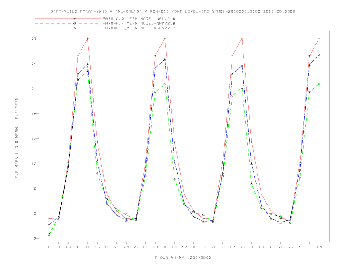Click y-axis tick label 3
Viewport: 348px width, 269px height.
(36, 239)
